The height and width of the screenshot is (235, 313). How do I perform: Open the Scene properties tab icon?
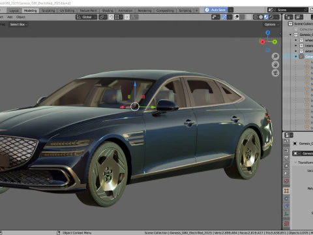pos(286,174)
